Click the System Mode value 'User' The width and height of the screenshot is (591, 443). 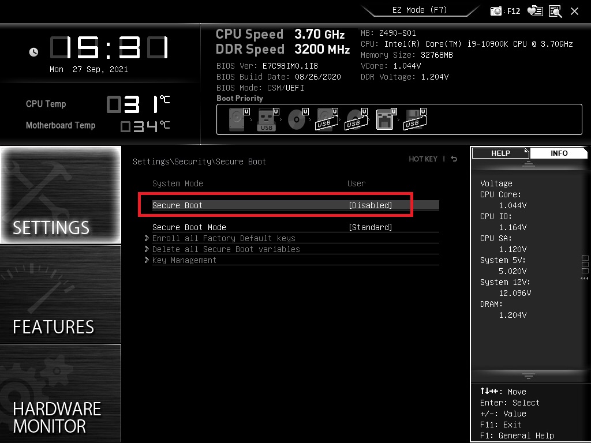[356, 183]
